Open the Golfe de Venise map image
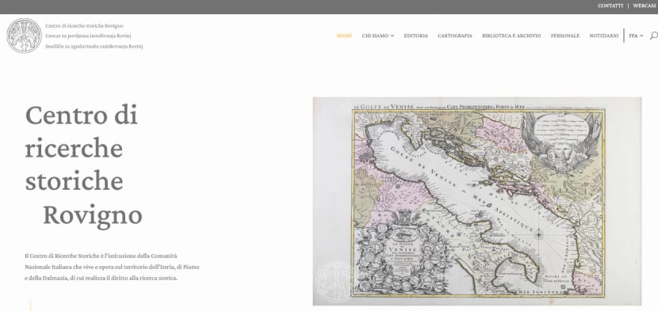This screenshot has height=311, width=658. coord(476,201)
